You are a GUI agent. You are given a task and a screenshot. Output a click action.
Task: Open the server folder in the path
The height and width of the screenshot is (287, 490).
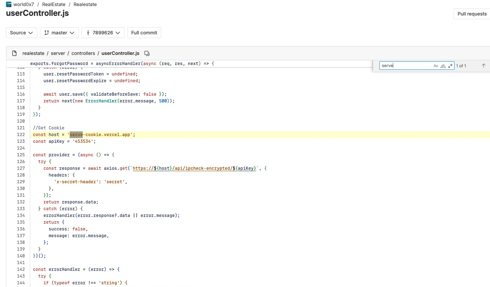[x=58, y=53]
